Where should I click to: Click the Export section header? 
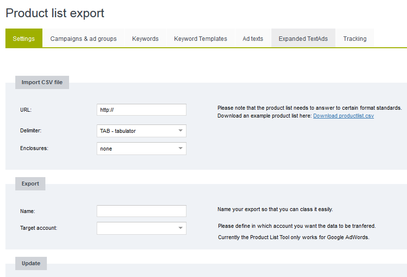[x=30, y=184]
